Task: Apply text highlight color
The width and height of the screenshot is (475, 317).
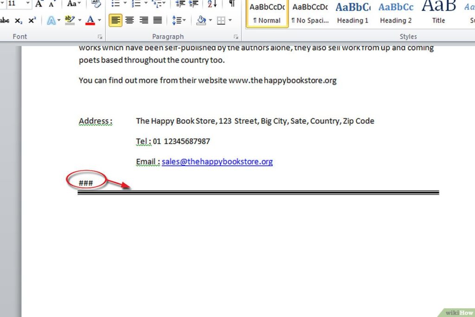Action: tap(70, 20)
